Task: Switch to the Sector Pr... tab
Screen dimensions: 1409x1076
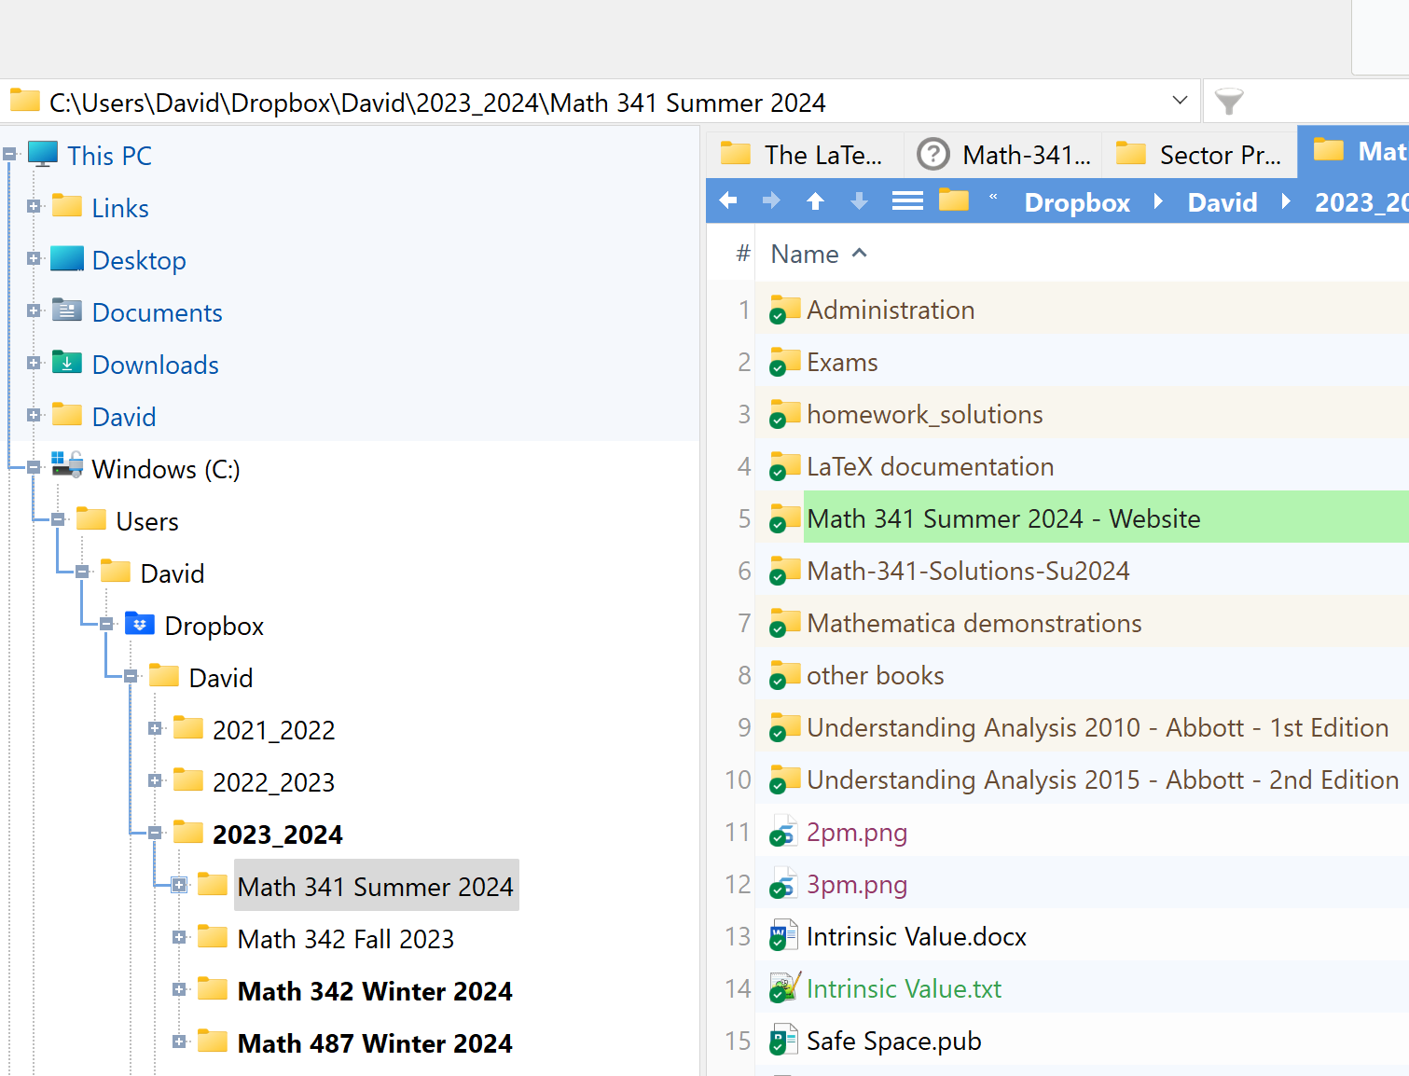Action: 1199,155
